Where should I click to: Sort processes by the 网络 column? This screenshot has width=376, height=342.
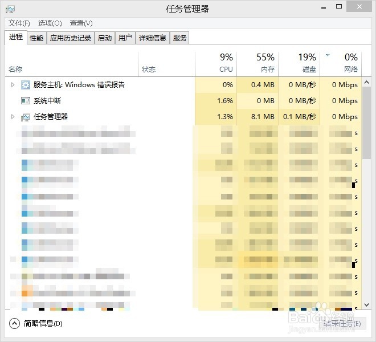[x=341, y=64]
